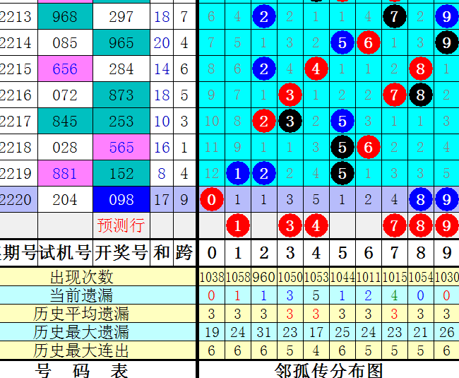Select the green 4 in 当前遗漏 row
The image size is (459, 378).
click(394, 296)
